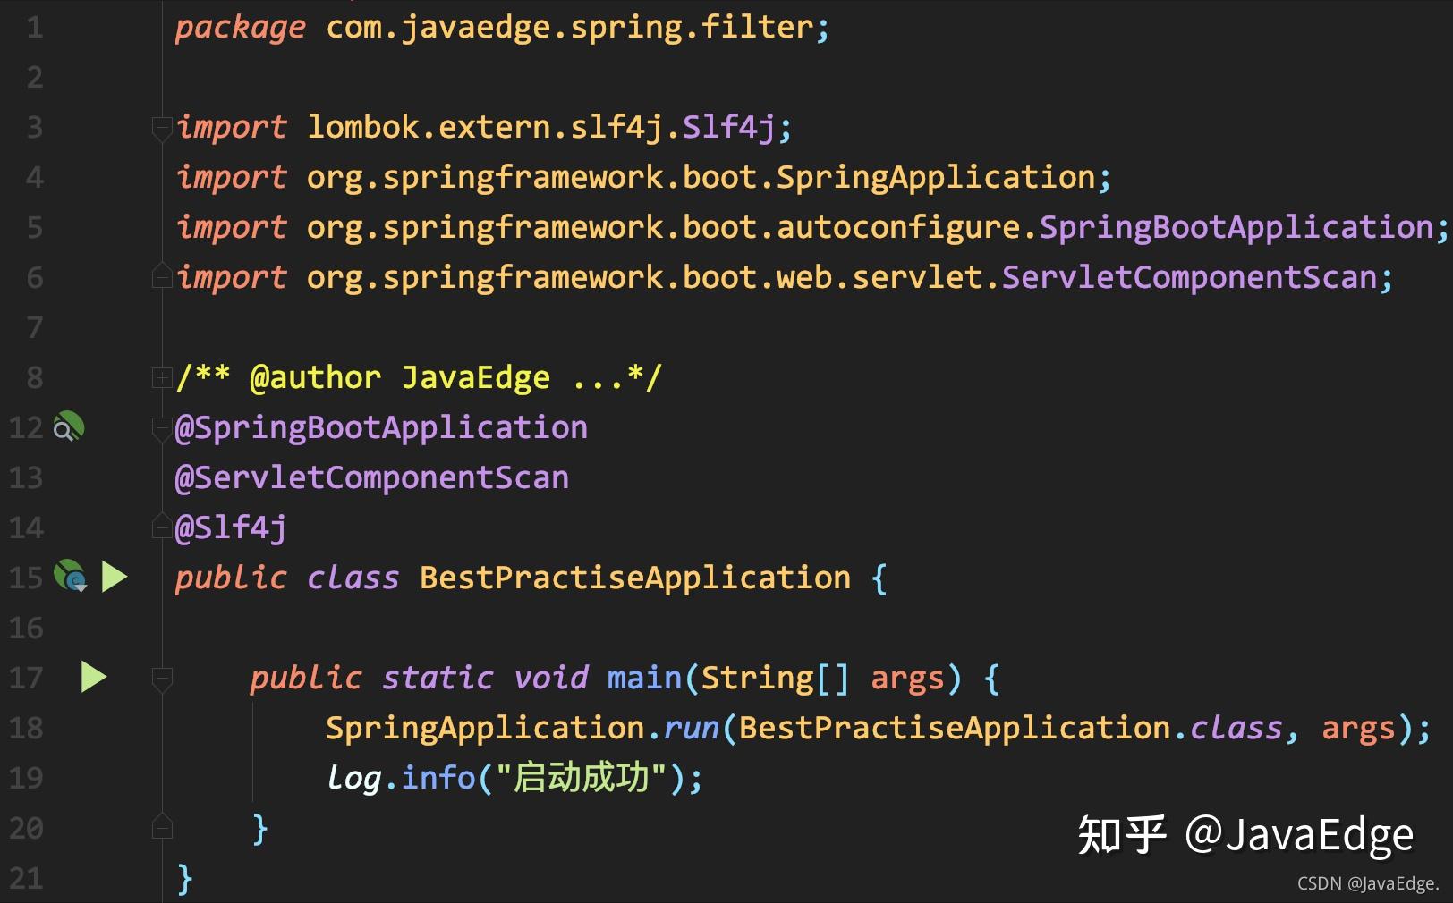Click the Spring bean search icon on line 12

coord(69,427)
